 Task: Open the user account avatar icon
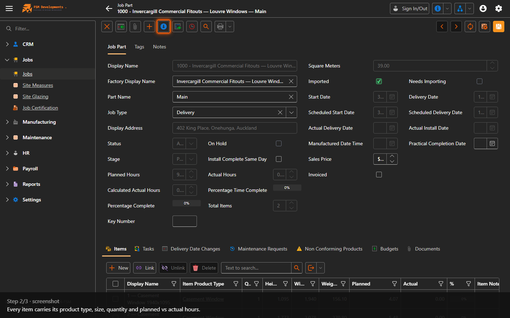[483, 8]
